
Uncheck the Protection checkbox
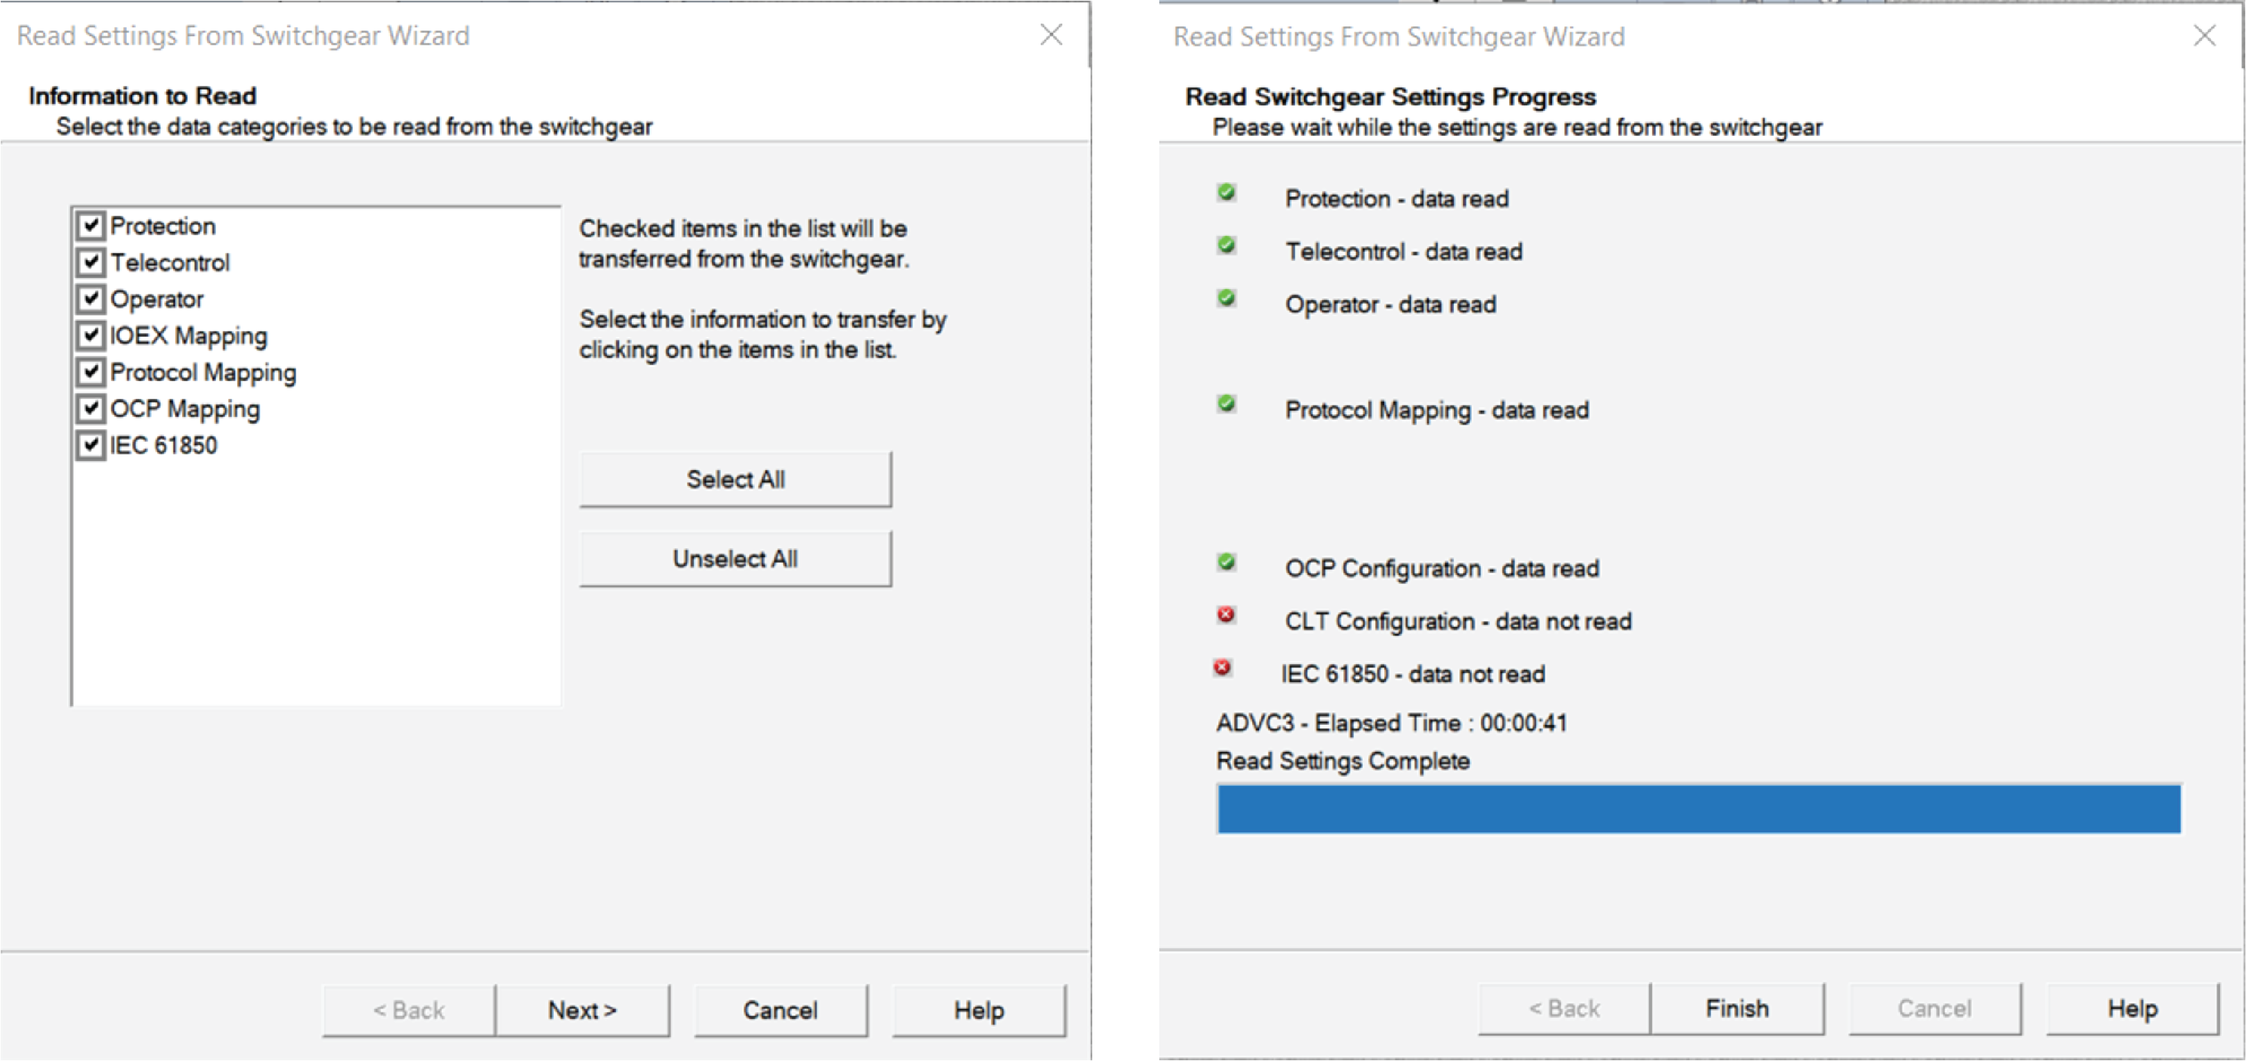[91, 226]
